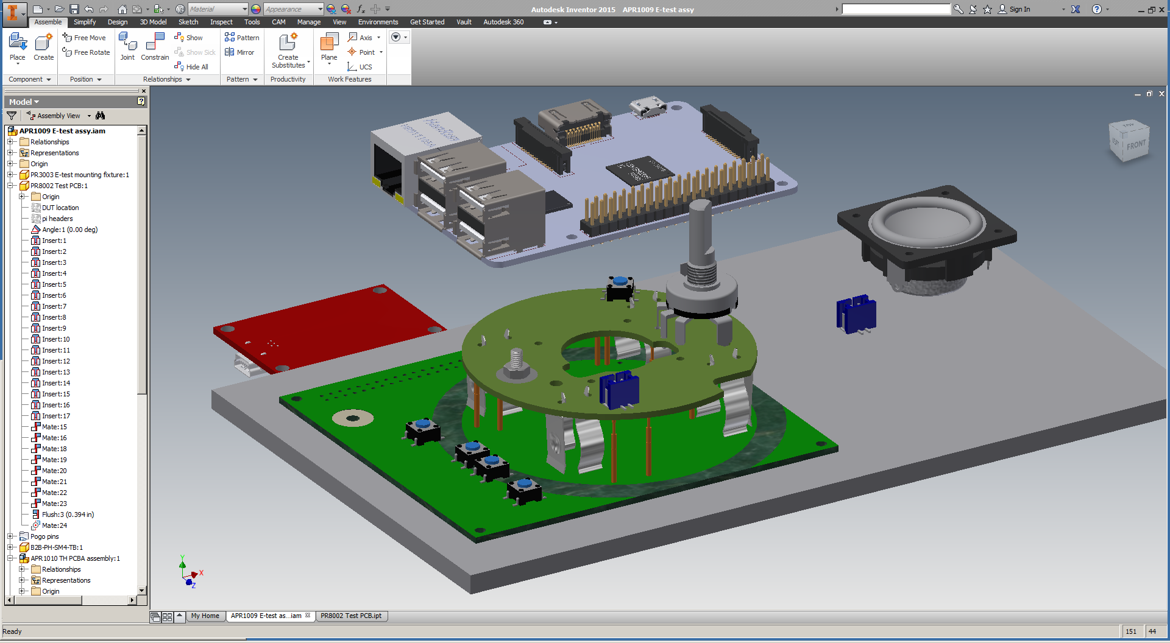Screen dimensions: 1170x643
Task: Click Sign In
Action: (1015, 9)
